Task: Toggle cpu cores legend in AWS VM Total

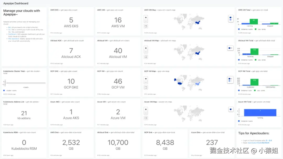Action: coord(260,29)
